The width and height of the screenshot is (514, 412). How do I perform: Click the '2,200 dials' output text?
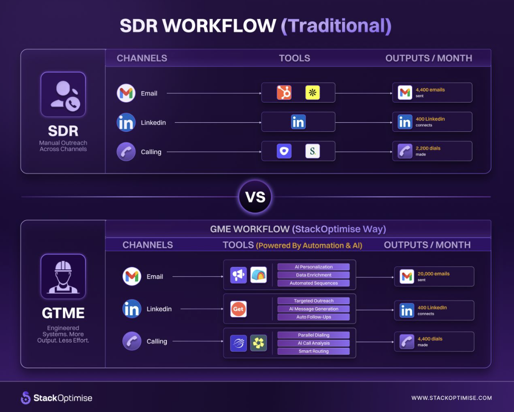point(428,148)
